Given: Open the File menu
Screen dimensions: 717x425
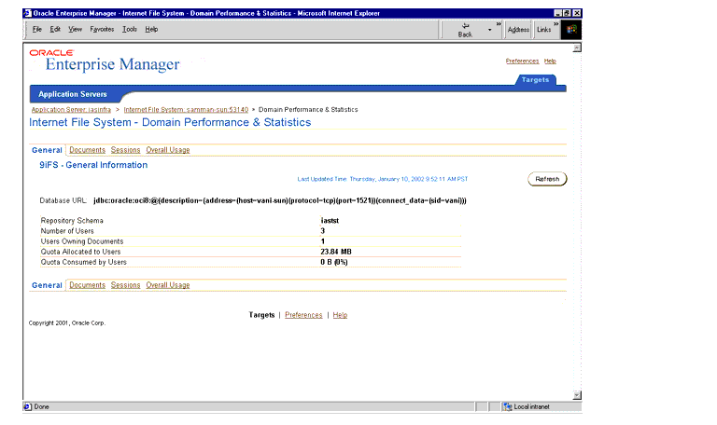Looking at the screenshot, I should click(37, 29).
